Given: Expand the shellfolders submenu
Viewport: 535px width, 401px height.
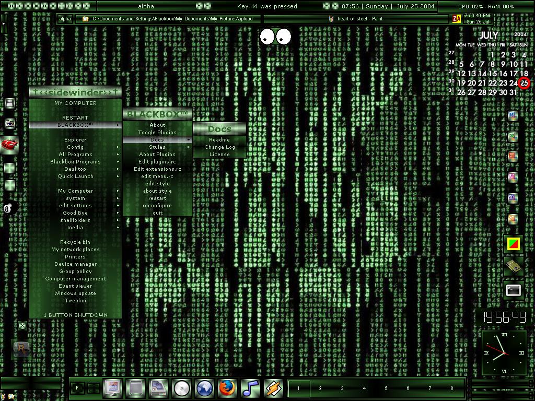Looking at the screenshot, I should (x=75, y=220).
